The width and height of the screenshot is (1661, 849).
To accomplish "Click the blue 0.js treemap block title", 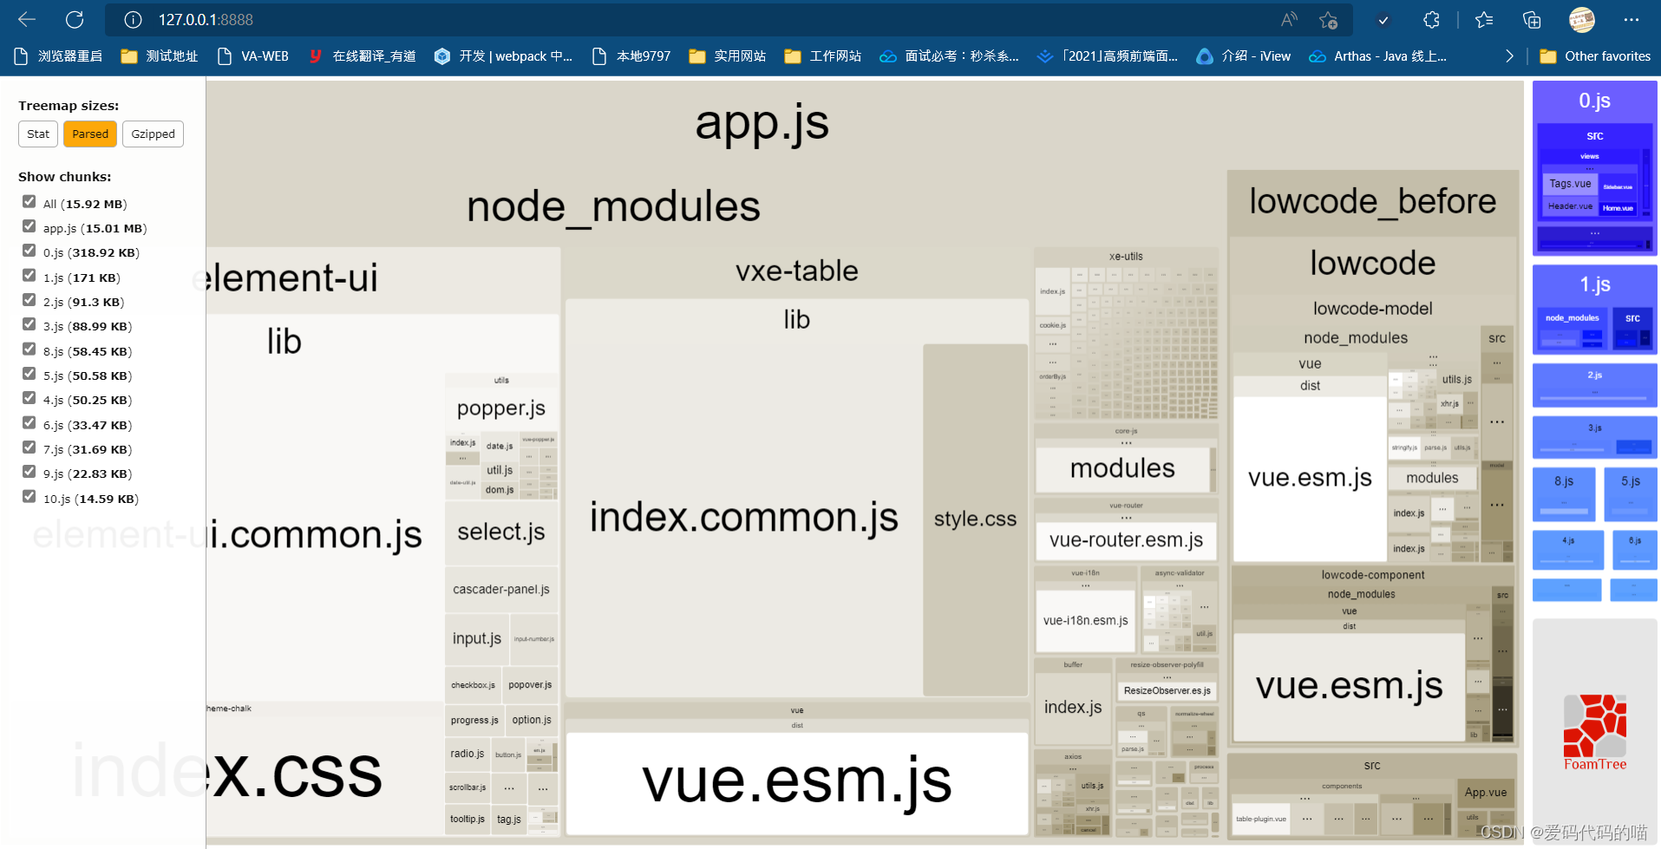I will click(1594, 101).
